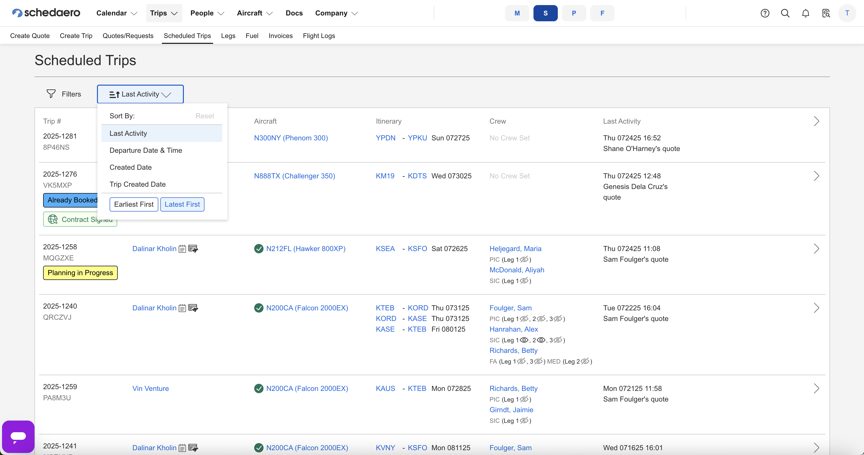
Task: Switch to the Flight Logs tab
Action: [319, 36]
